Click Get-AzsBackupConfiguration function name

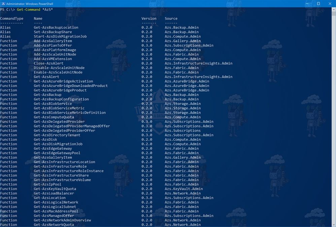pos(61,99)
